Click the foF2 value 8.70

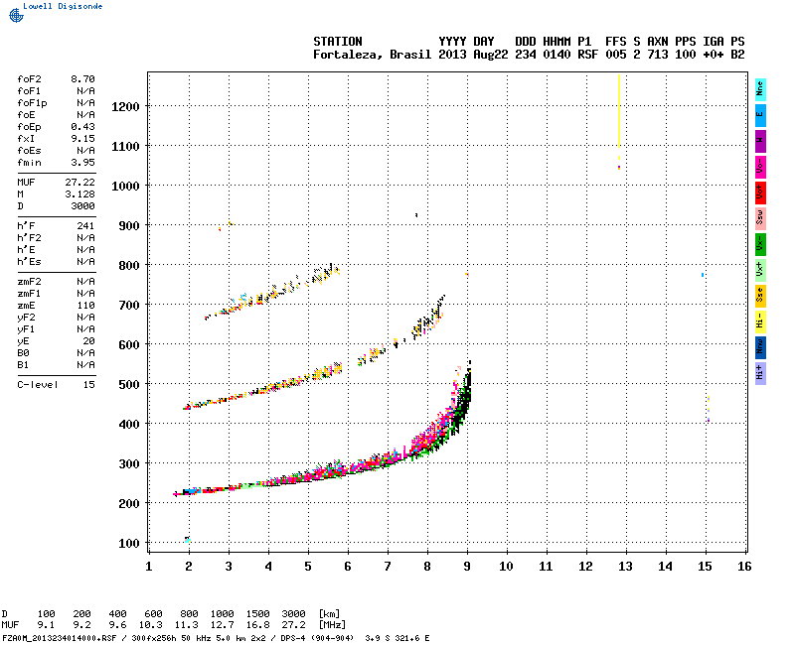tap(82, 79)
